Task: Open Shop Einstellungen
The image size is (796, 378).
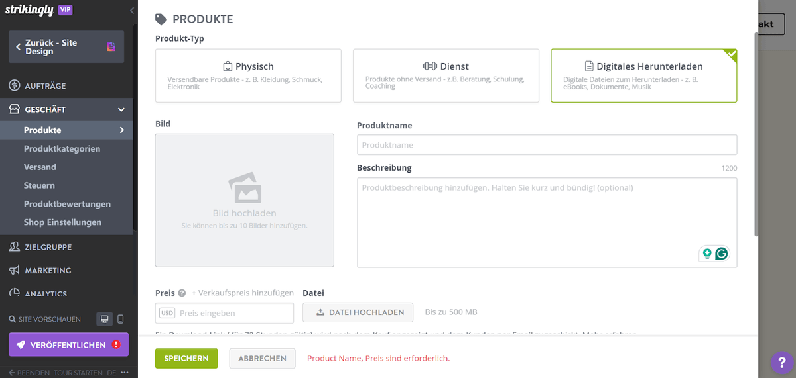Action: [62, 222]
